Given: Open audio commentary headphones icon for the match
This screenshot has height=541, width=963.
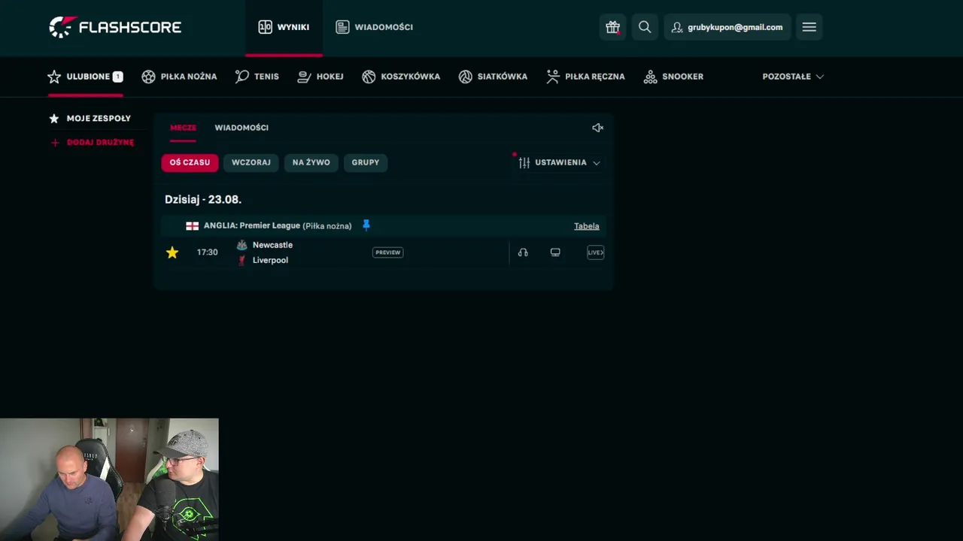Looking at the screenshot, I should pos(523,252).
